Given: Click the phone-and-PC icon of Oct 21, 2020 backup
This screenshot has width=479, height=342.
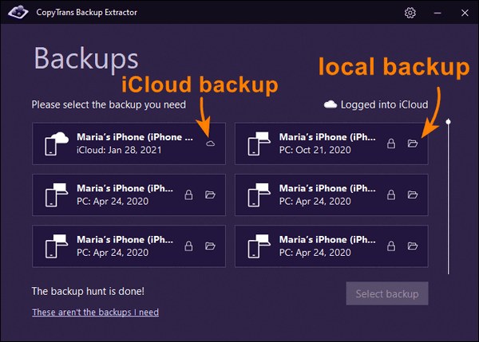Looking at the screenshot, I should 259,143.
